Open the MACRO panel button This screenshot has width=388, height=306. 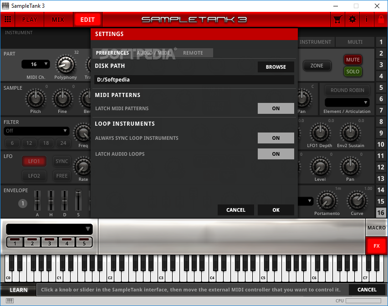click(x=376, y=228)
